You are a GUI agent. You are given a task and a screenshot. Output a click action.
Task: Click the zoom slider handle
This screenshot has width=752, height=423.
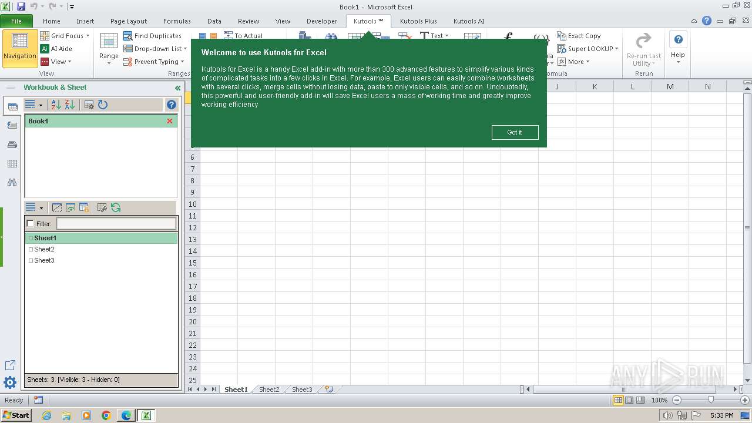(x=711, y=400)
